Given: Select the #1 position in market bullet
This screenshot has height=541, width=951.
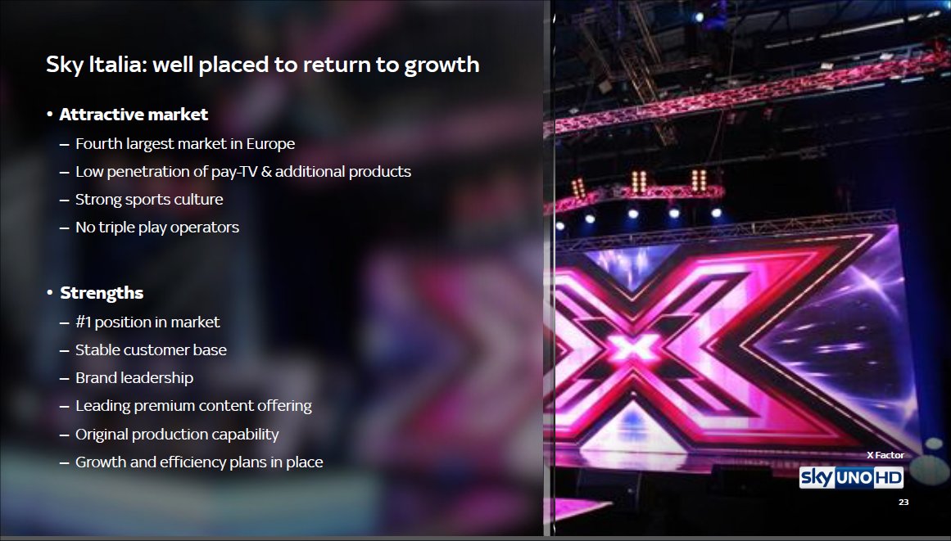Looking at the screenshot, I should click(147, 322).
